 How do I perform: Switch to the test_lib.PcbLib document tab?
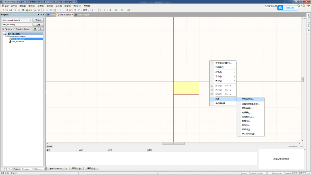coord(82,15)
